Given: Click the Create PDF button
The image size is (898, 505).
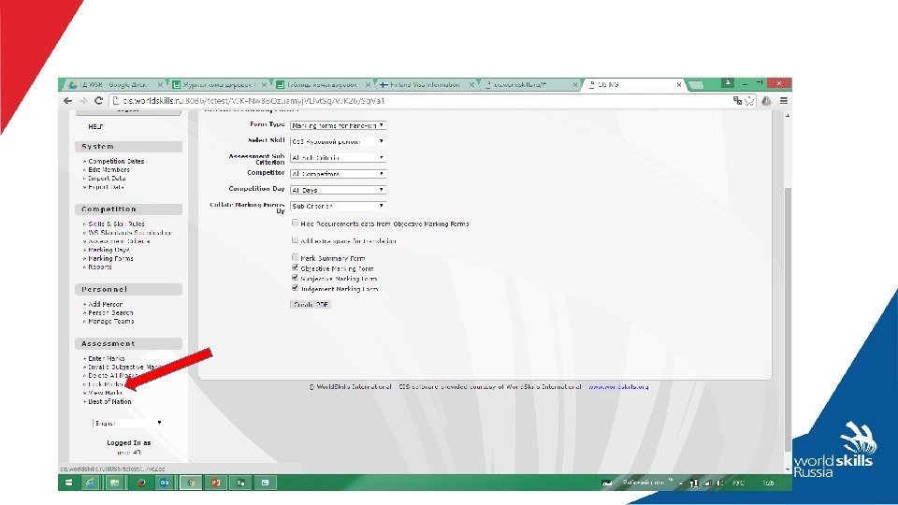Looking at the screenshot, I should (311, 305).
